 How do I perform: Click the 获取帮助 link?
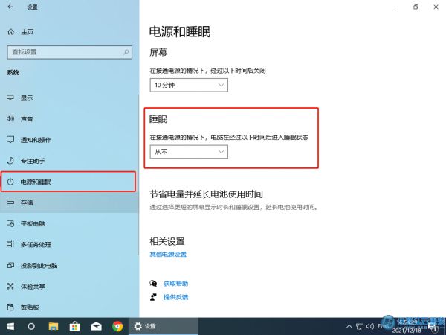click(x=175, y=284)
